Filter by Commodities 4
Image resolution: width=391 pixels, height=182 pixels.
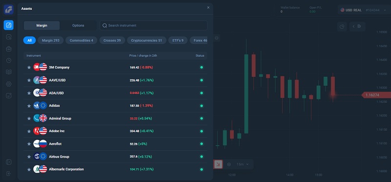pyautogui.click(x=81, y=40)
